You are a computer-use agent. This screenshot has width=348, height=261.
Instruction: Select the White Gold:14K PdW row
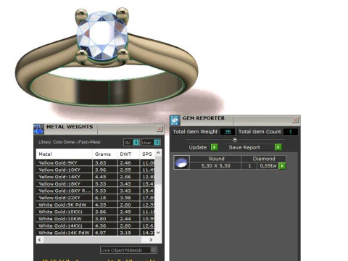(96, 233)
